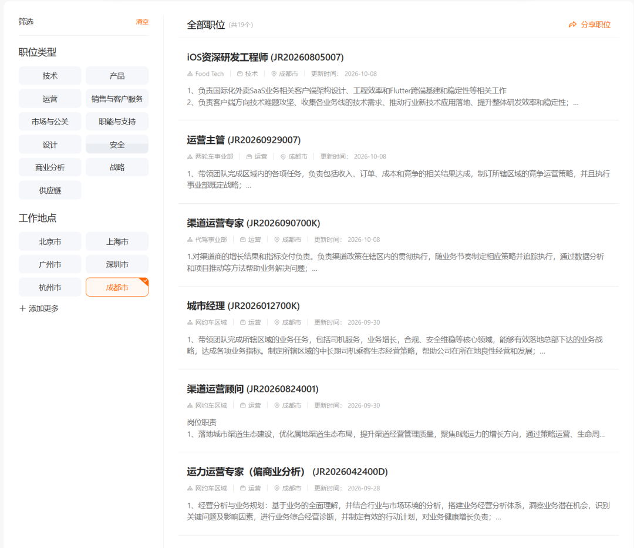The height and width of the screenshot is (548, 634).
Task: Click the 工作地点 section heading
Action: tap(38, 218)
